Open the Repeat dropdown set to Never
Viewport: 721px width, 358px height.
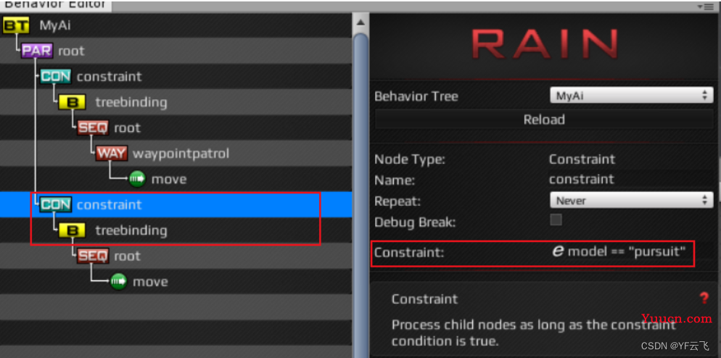tap(631, 200)
